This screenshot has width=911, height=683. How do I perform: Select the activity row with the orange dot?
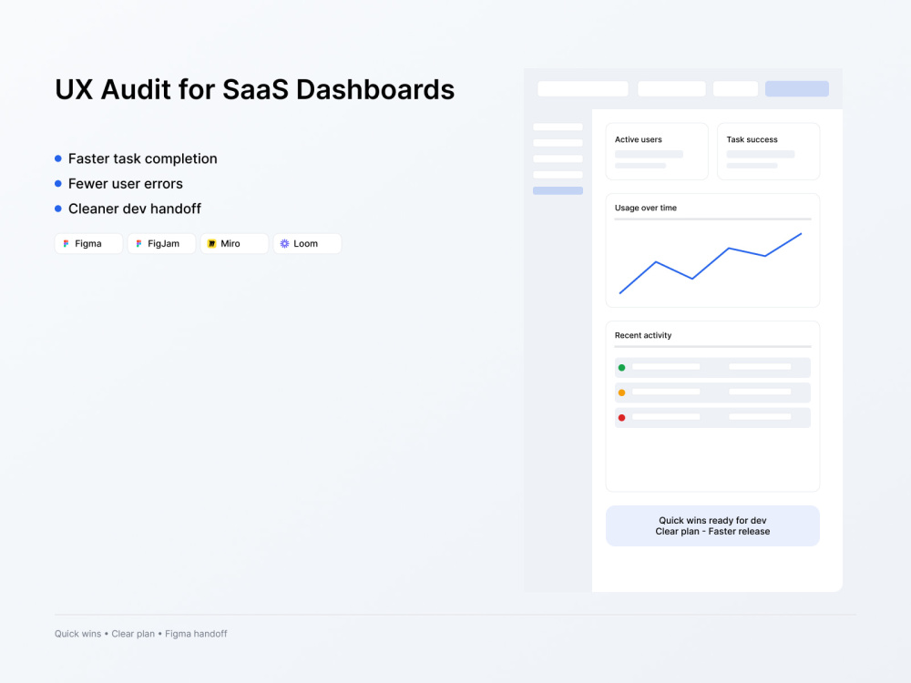coord(713,392)
